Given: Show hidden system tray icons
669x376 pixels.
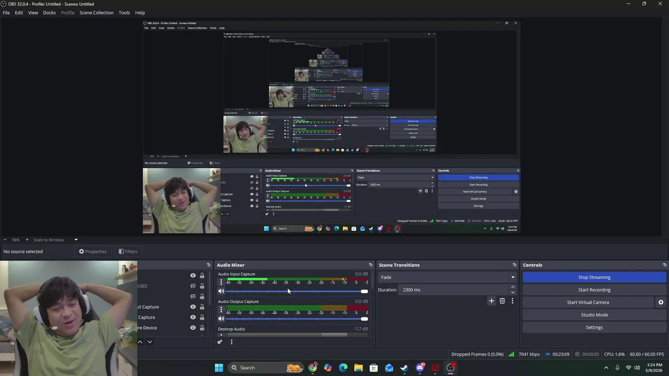Looking at the screenshot, I should click(x=606, y=368).
